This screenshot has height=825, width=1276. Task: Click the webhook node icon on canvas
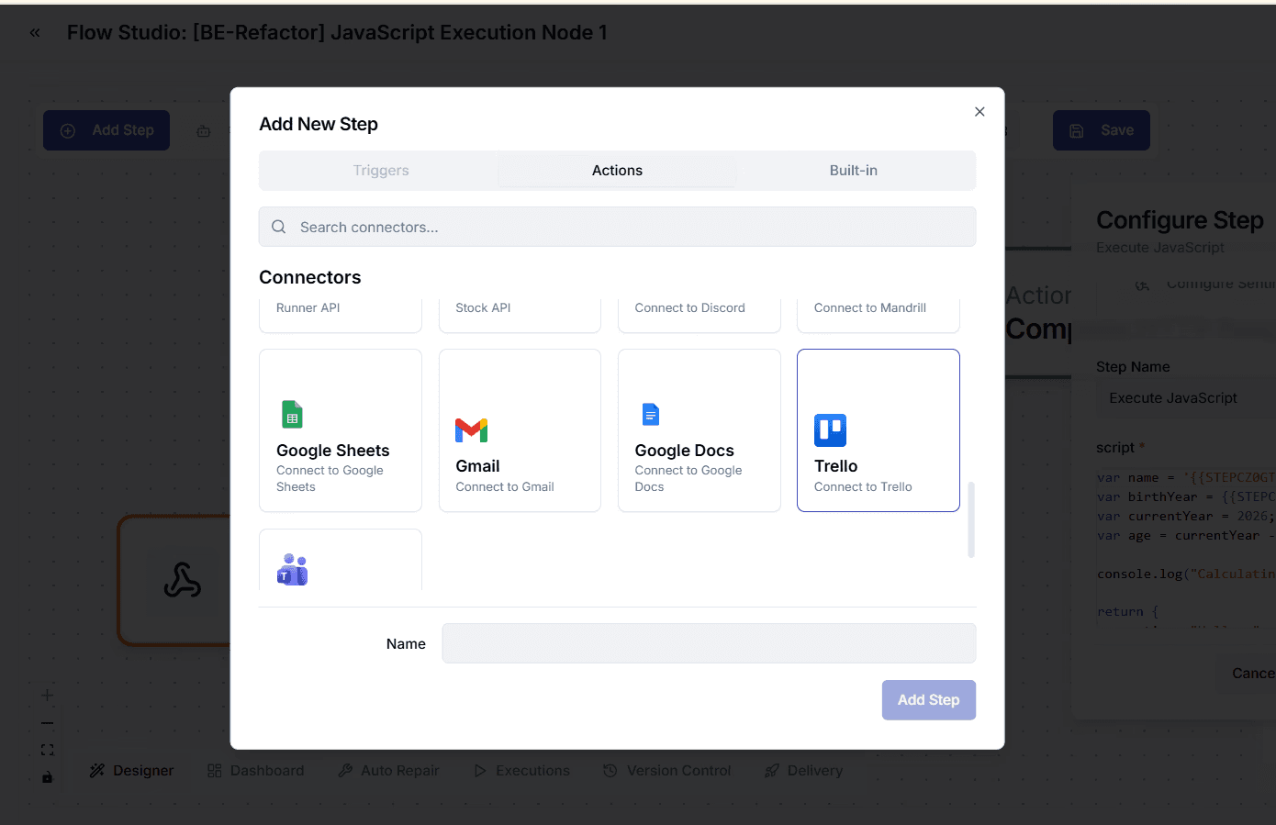pyautogui.click(x=183, y=580)
